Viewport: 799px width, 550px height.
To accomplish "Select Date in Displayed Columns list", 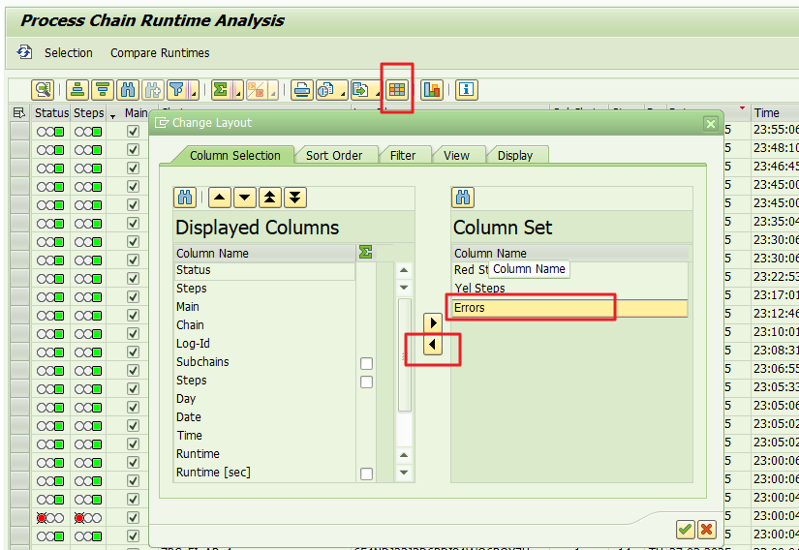I will (264, 417).
